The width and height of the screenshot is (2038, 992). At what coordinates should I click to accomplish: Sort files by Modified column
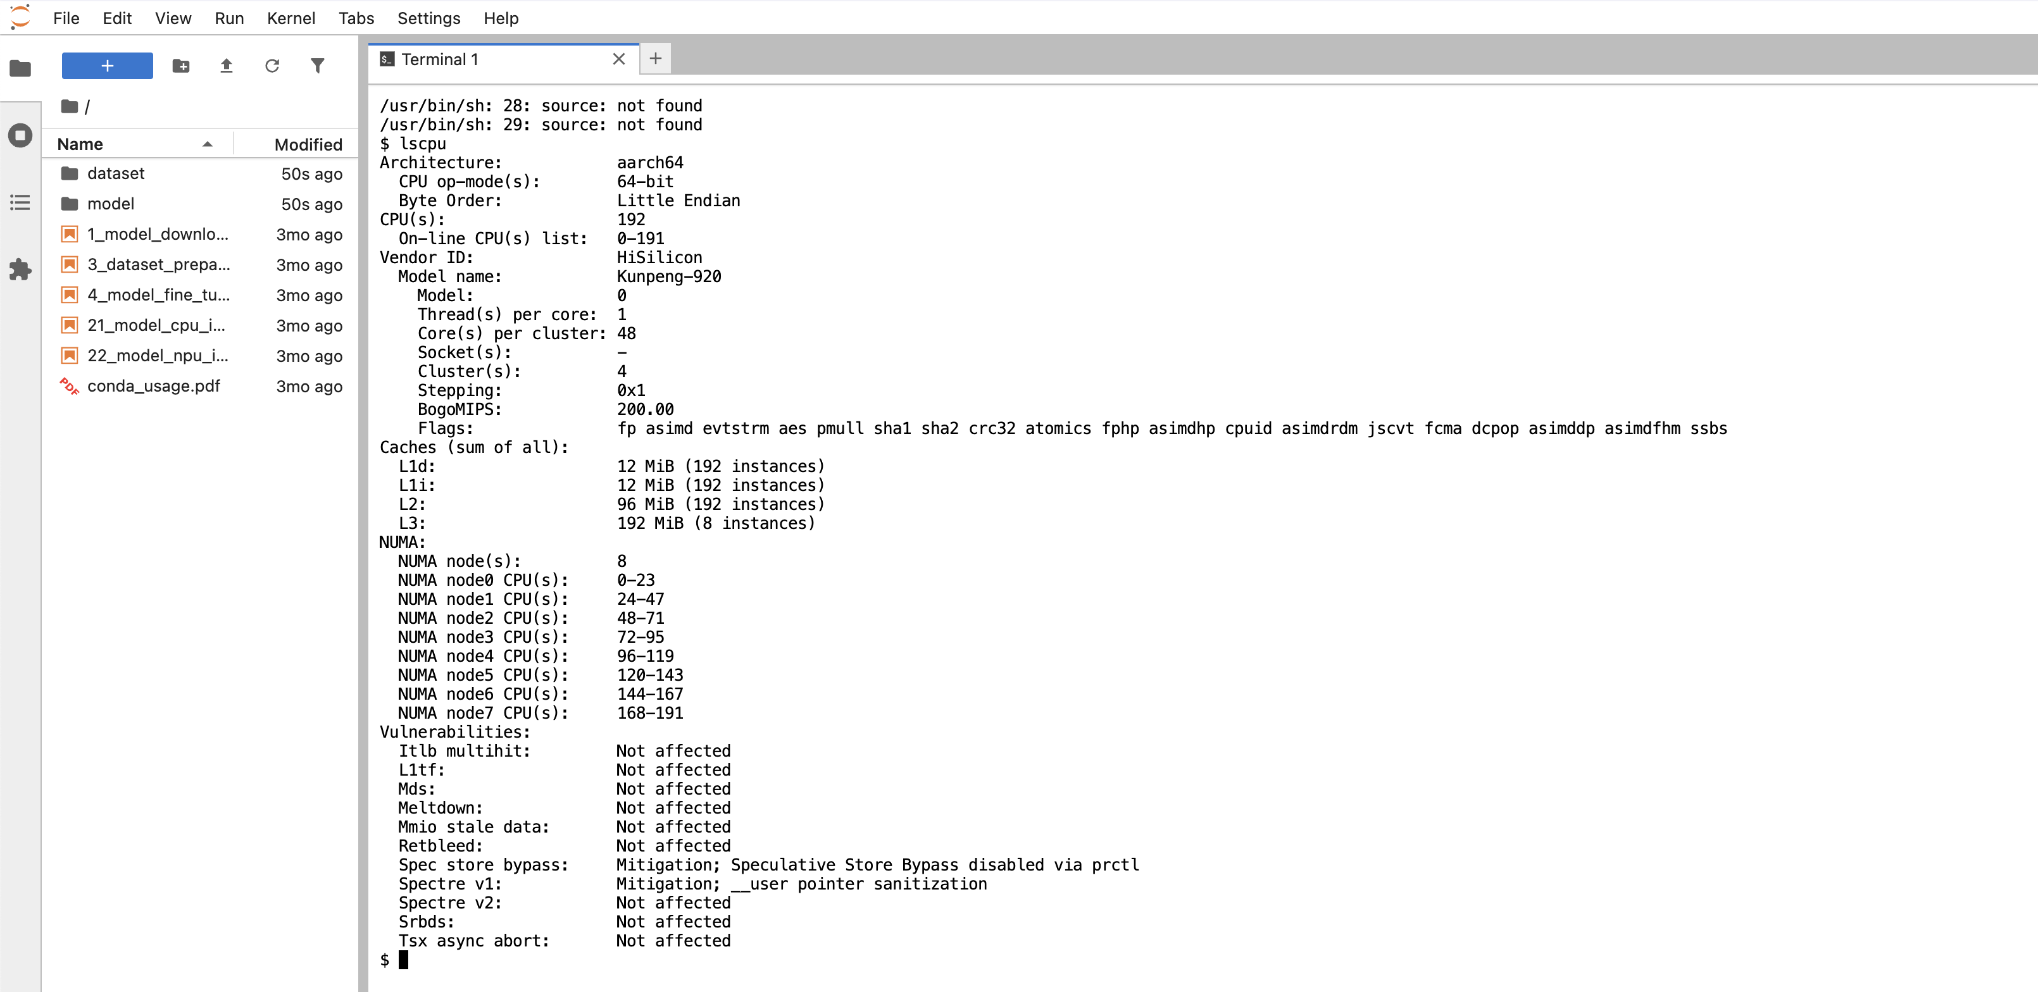tap(308, 144)
